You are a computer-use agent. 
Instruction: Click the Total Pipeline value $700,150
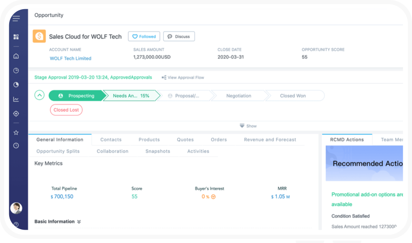click(62, 197)
